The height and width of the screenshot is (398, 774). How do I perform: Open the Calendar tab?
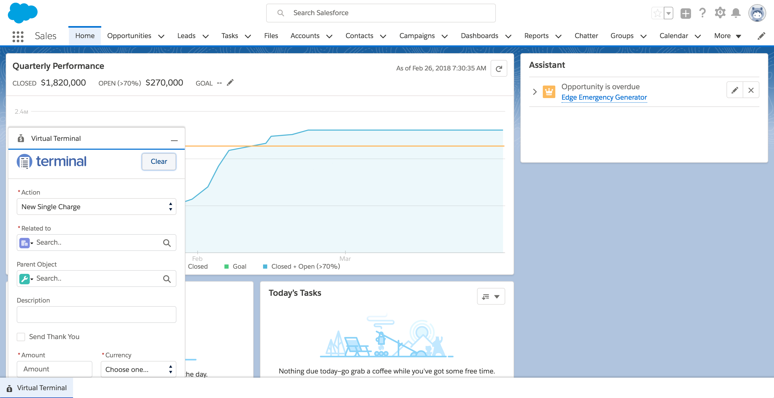coord(673,36)
